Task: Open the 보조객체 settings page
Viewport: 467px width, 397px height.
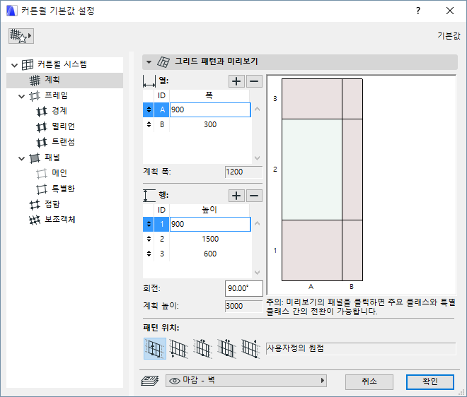Action: point(59,220)
